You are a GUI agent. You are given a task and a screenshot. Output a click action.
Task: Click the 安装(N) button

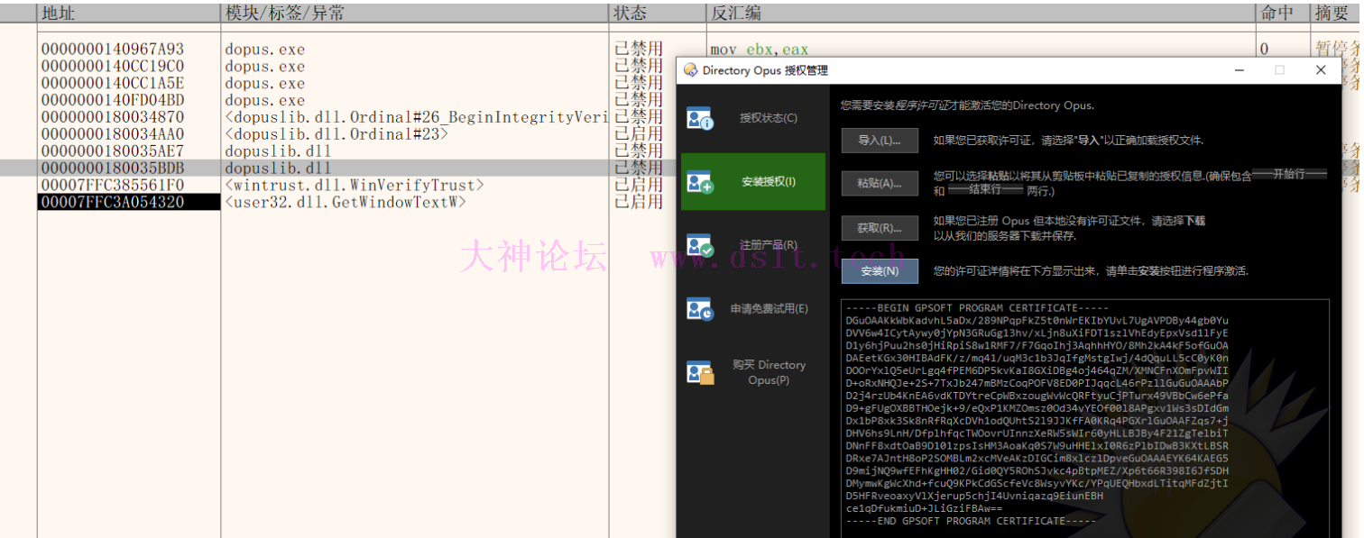tap(879, 271)
